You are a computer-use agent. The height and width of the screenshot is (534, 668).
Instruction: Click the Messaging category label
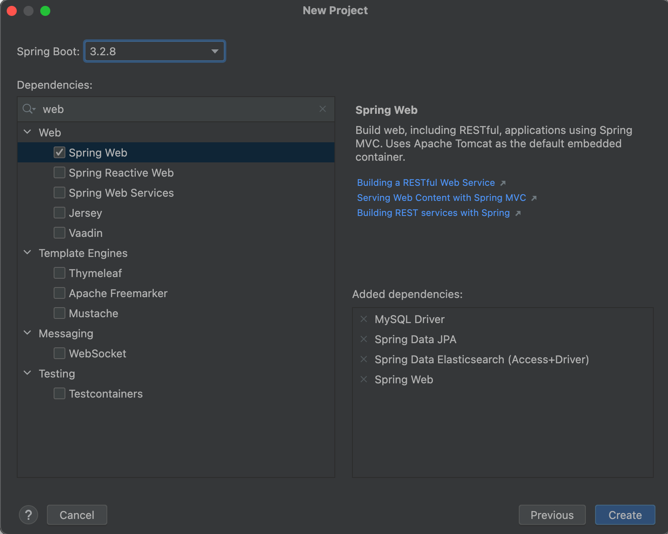pyautogui.click(x=66, y=334)
